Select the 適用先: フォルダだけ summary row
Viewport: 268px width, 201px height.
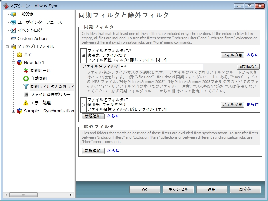click(x=170, y=105)
